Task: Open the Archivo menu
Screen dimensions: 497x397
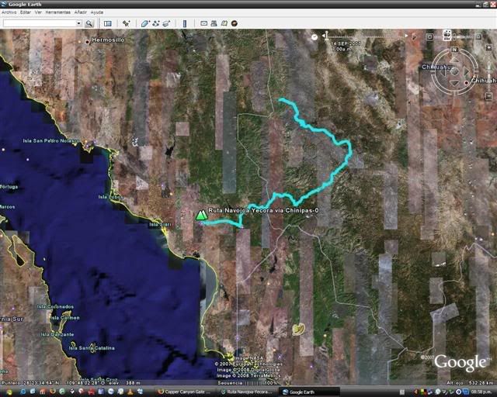Action: point(10,12)
